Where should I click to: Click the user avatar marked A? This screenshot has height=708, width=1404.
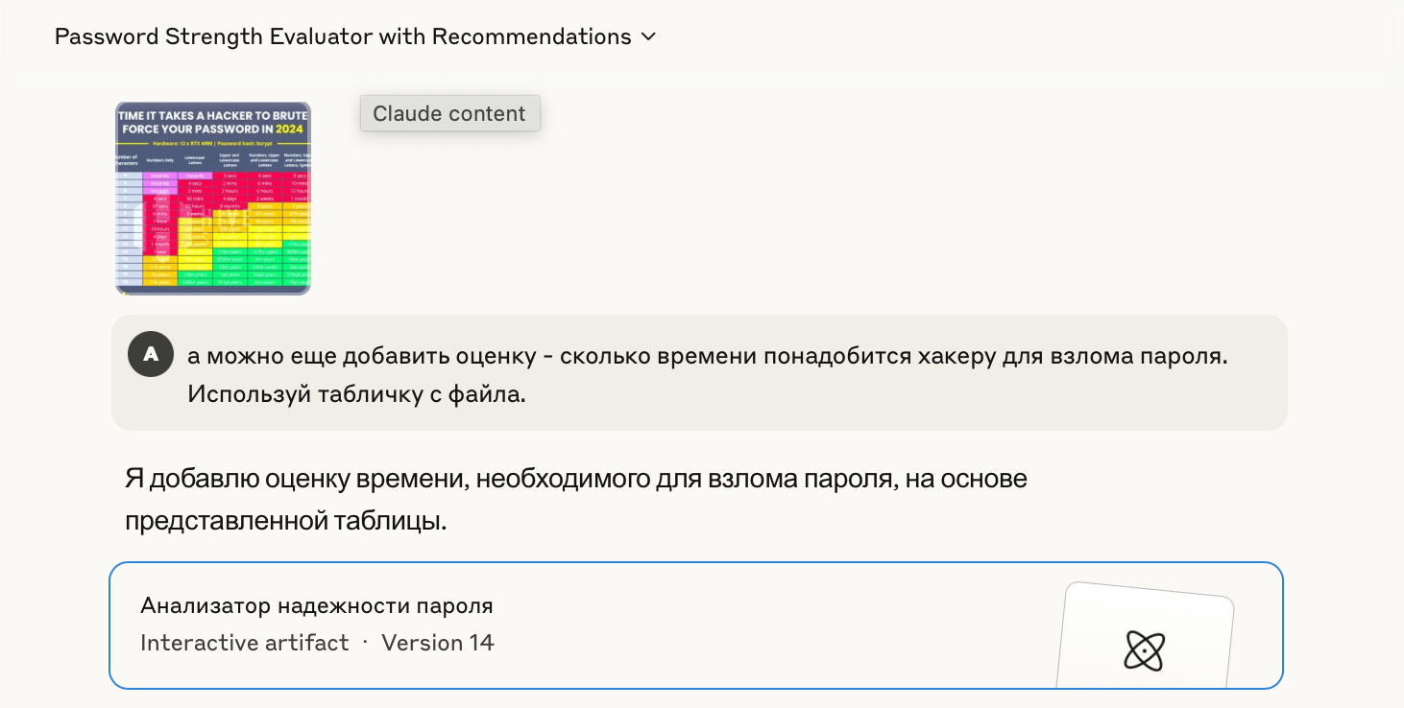click(x=151, y=355)
